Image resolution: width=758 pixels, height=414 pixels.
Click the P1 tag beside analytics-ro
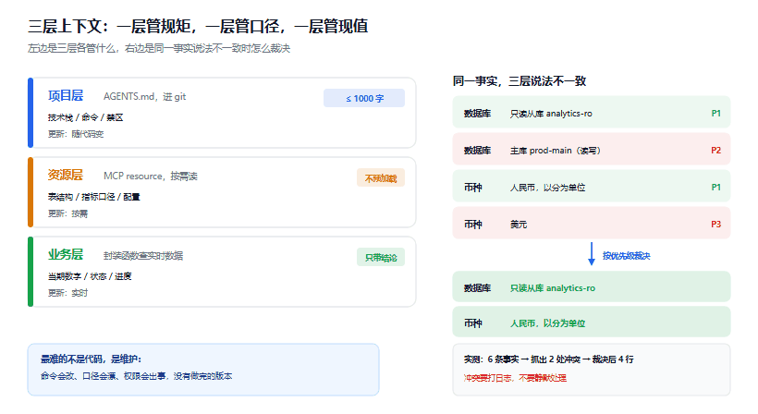(x=716, y=114)
